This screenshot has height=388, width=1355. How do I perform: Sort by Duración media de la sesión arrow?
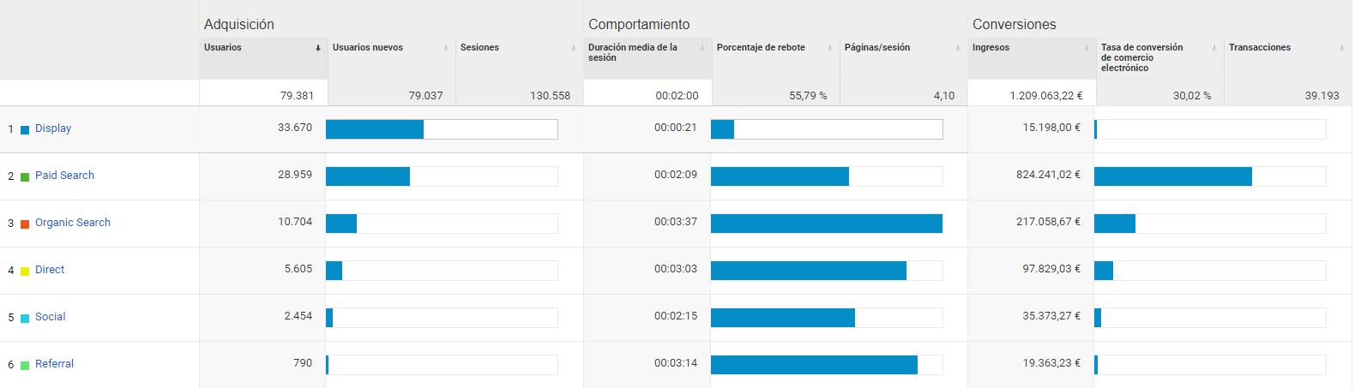pyautogui.click(x=702, y=49)
